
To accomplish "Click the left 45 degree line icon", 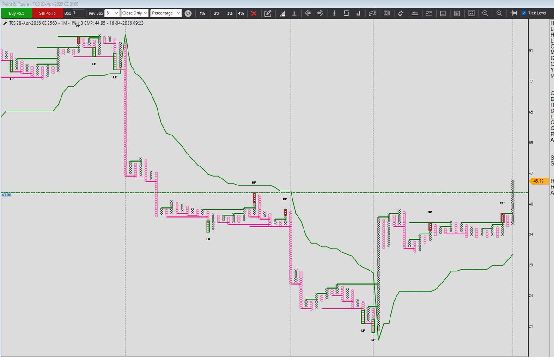I will pos(308,13).
